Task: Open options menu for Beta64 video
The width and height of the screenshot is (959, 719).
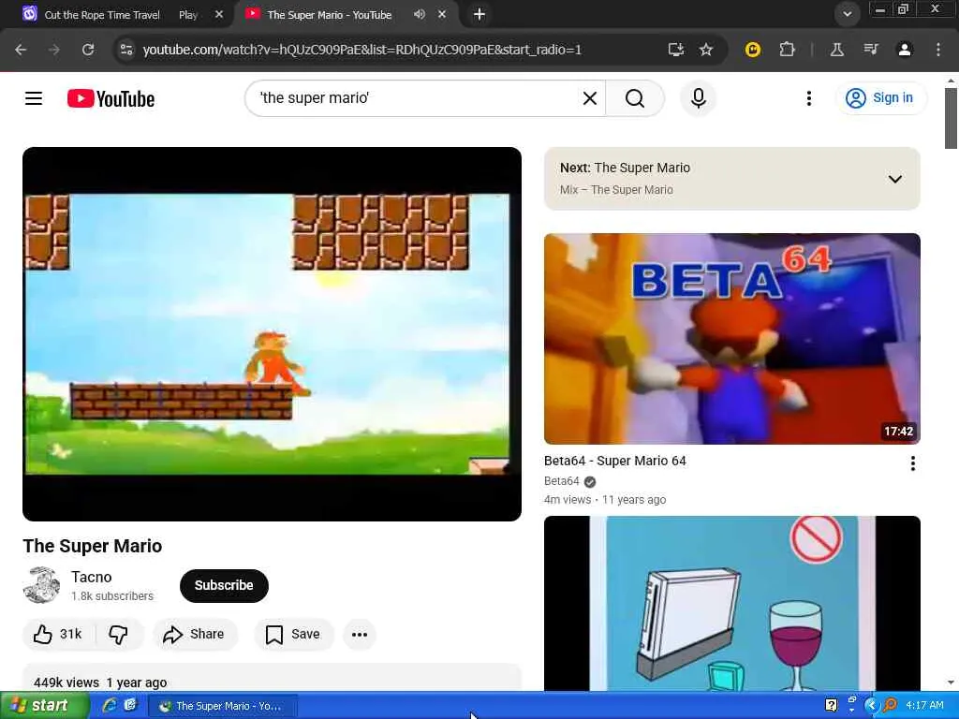Action: 912,462
